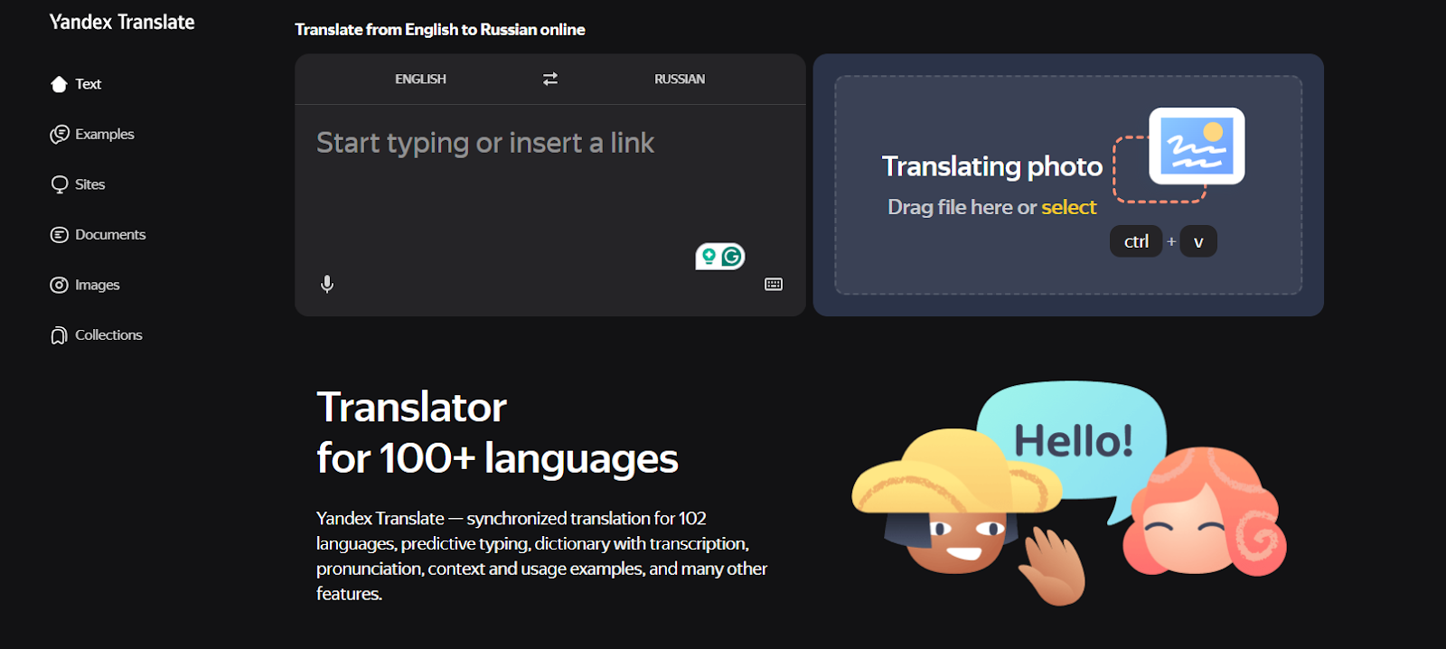
Task: Click the photo picture illustration icon
Action: click(1197, 146)
